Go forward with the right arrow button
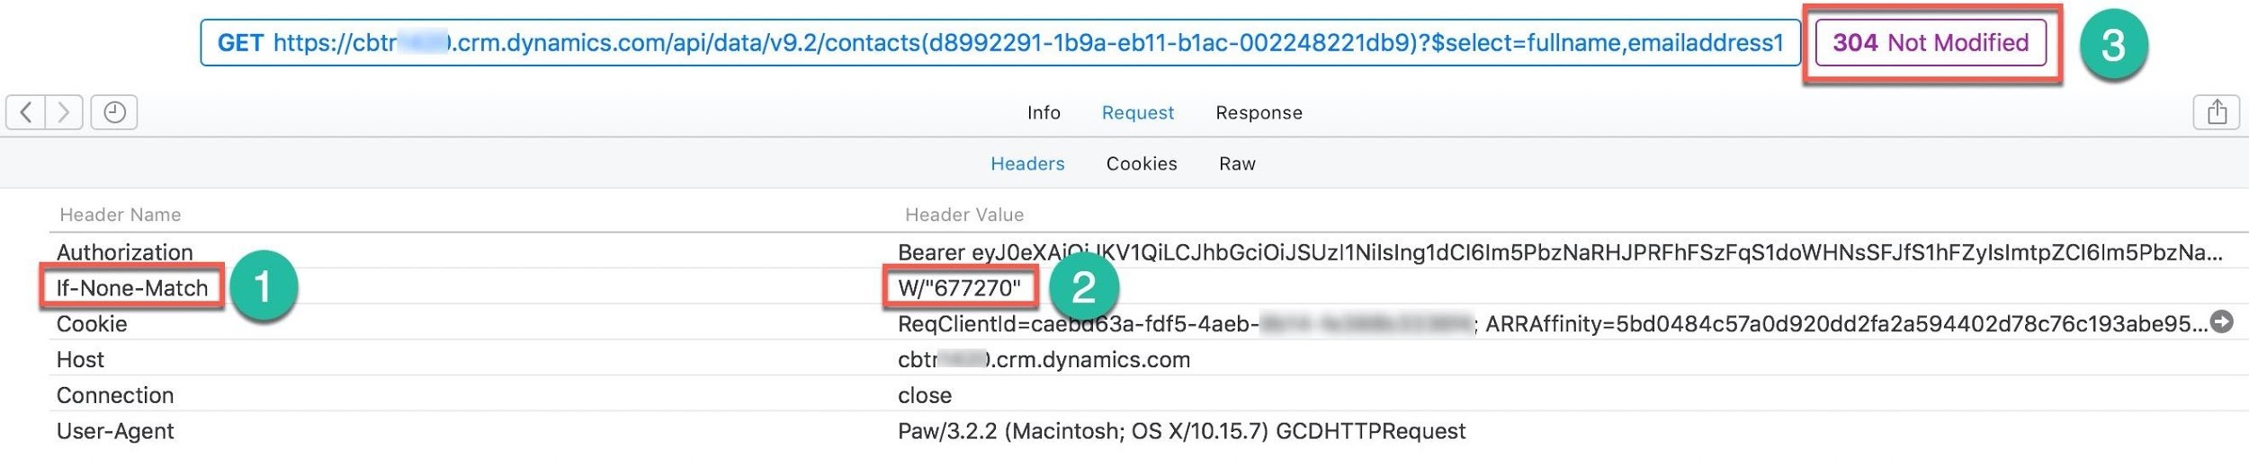The image size is (2249, 466). pos(64,112)
